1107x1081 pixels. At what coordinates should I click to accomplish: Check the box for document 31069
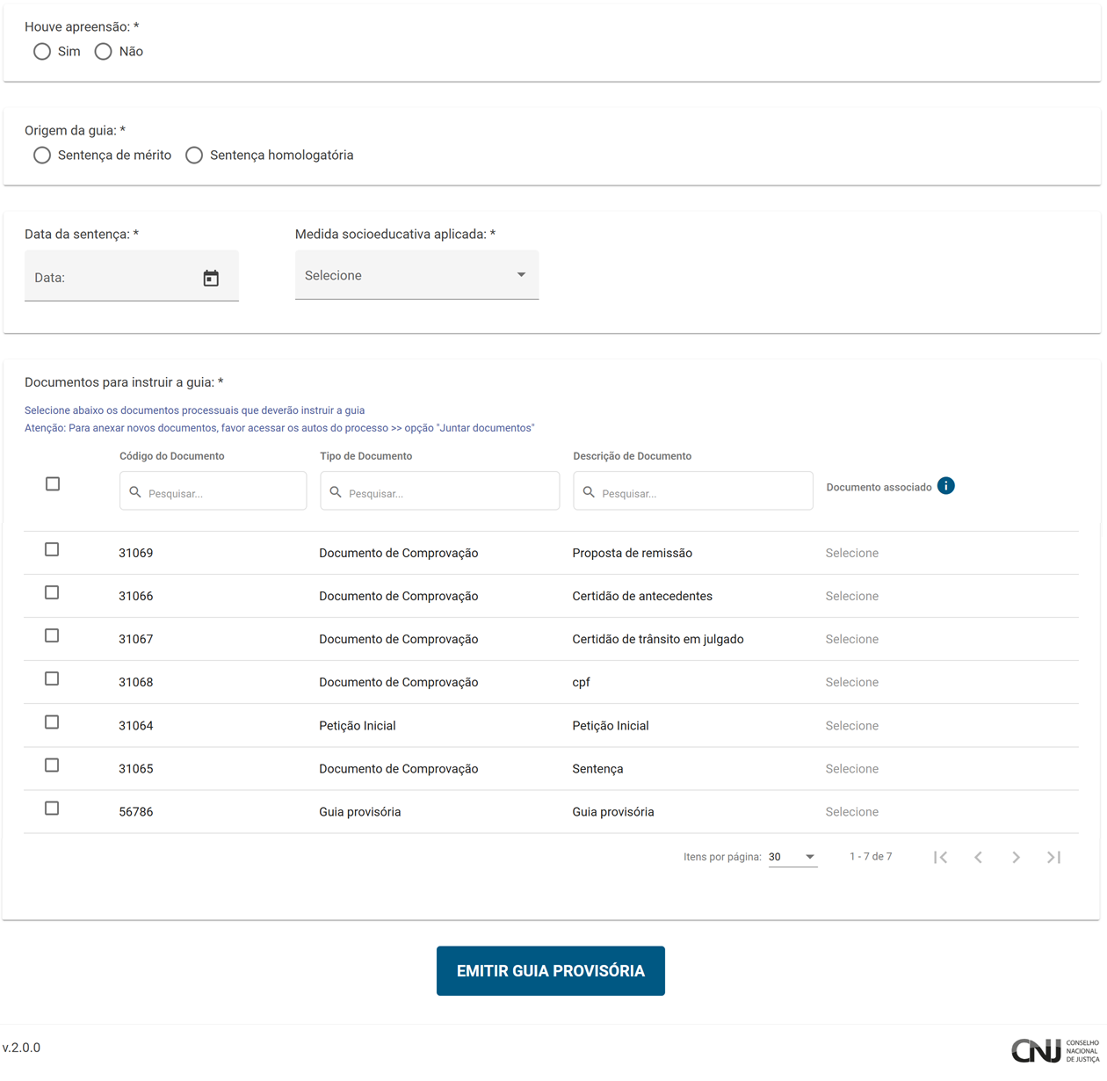point(52,550)
